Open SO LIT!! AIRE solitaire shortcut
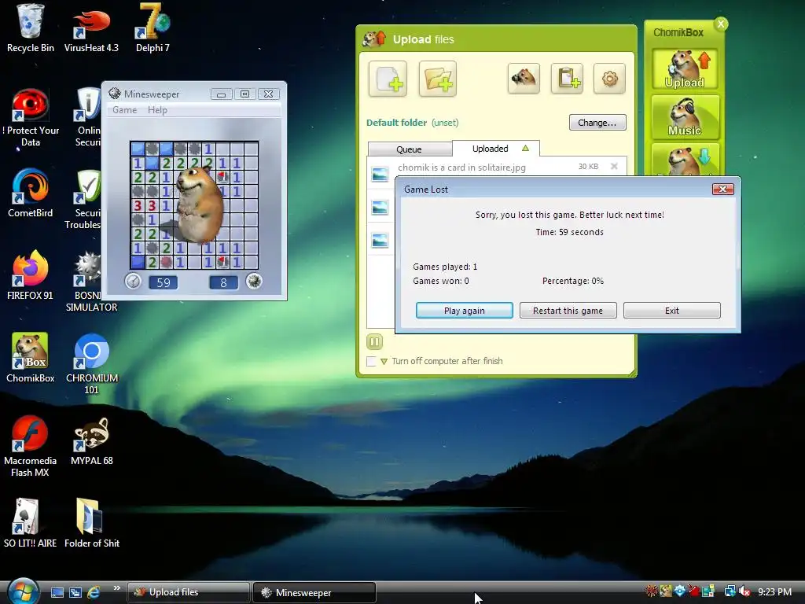 pos(31,523)
